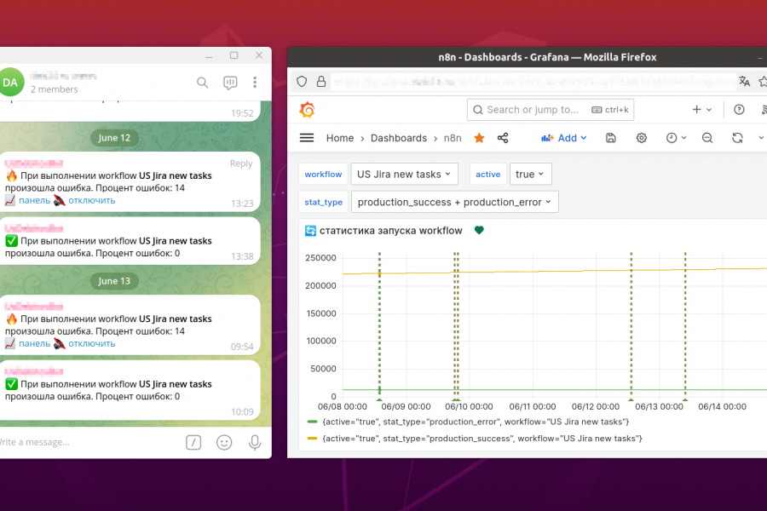Open панель link in 13:23 message
The image size is (767, 511).
pyautogui.click(x=34, y=200)
